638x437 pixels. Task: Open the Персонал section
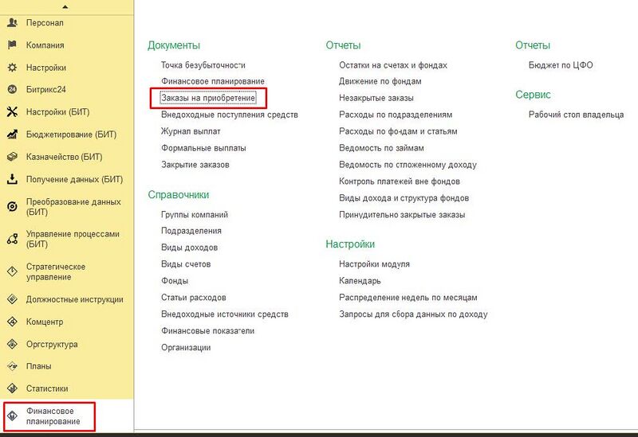pos(45,23)
